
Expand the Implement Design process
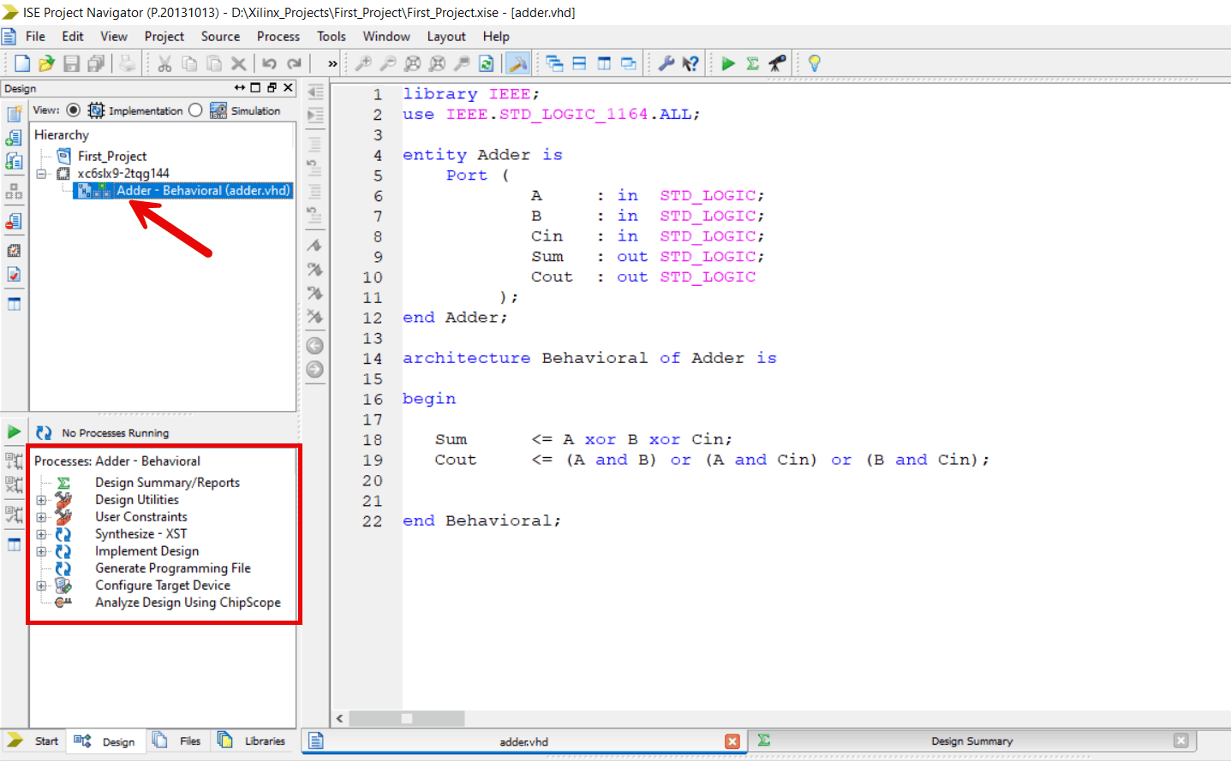42,550
